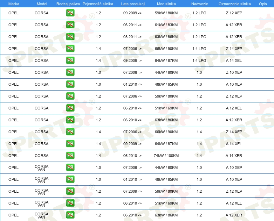Click the fuel icon in the Corsa Van 51kW / 69KM row
Screen dimensions: 274x221
[70, 203]
